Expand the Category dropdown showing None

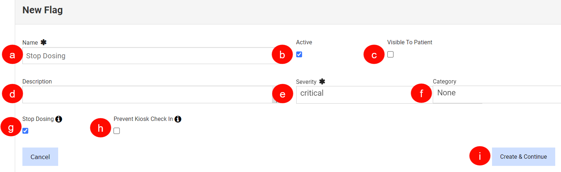point(495,95)
